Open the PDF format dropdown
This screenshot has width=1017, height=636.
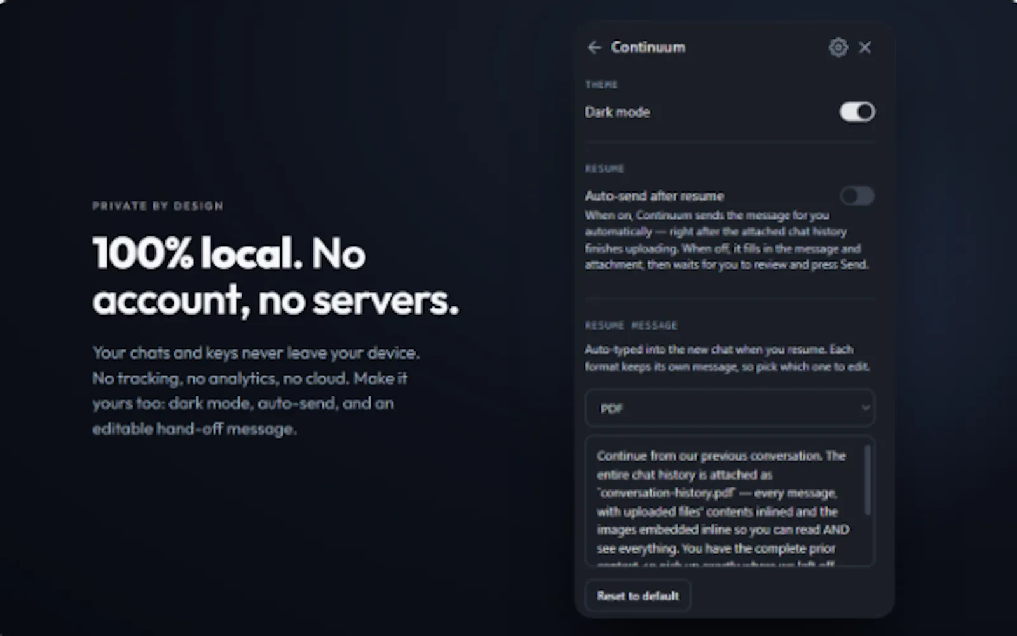click(x=730, y=408)
